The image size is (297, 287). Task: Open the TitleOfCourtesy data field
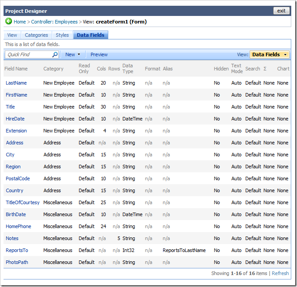[23, 202]
